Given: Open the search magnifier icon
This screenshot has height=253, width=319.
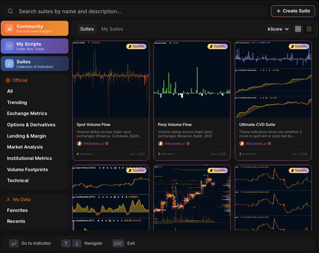Looking at the screenshot, I should (10, 11).
